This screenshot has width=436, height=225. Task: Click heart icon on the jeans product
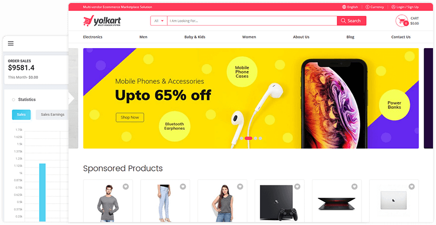point(183,187)
